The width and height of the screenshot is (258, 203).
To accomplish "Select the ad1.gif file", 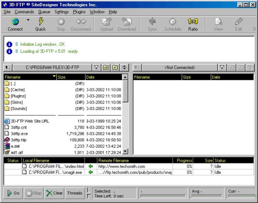I will [x=63, y=152].
